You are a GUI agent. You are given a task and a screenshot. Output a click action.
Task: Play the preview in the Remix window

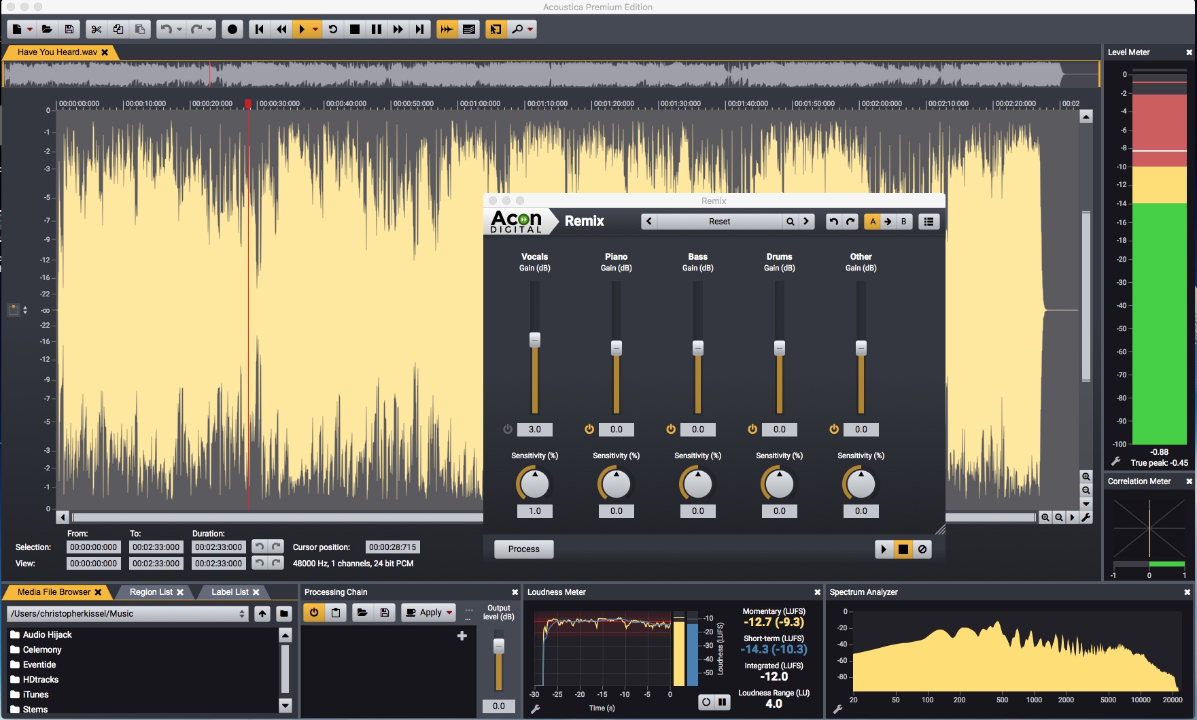coord(884,549)
